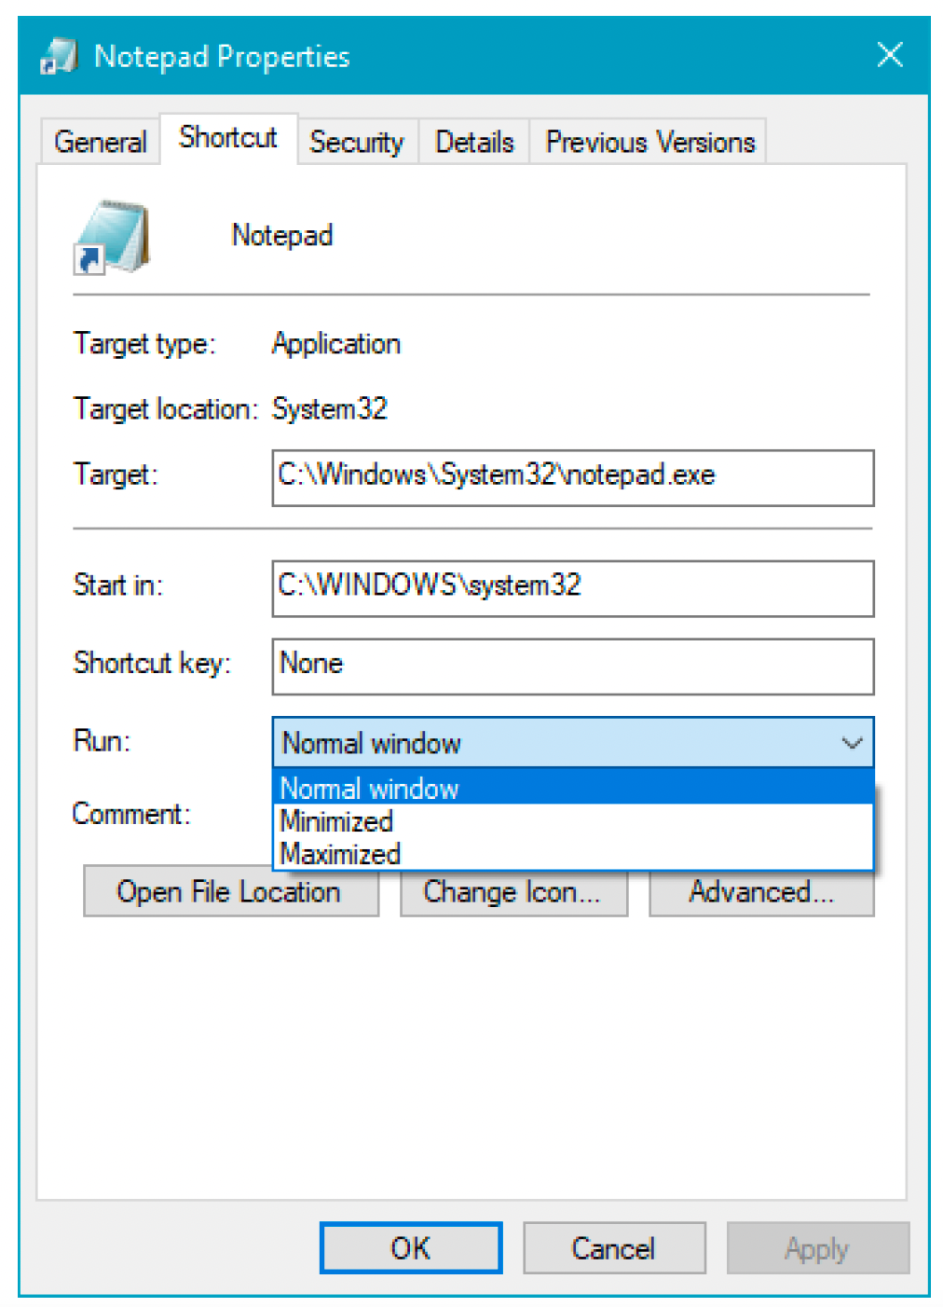Click the Target path input field
Image resolution: width=943 pixels, height=1307 pixels.
click(573, 477)
